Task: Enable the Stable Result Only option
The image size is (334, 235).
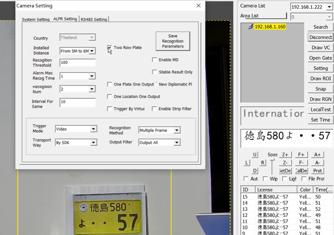Action: click(155, 72)
